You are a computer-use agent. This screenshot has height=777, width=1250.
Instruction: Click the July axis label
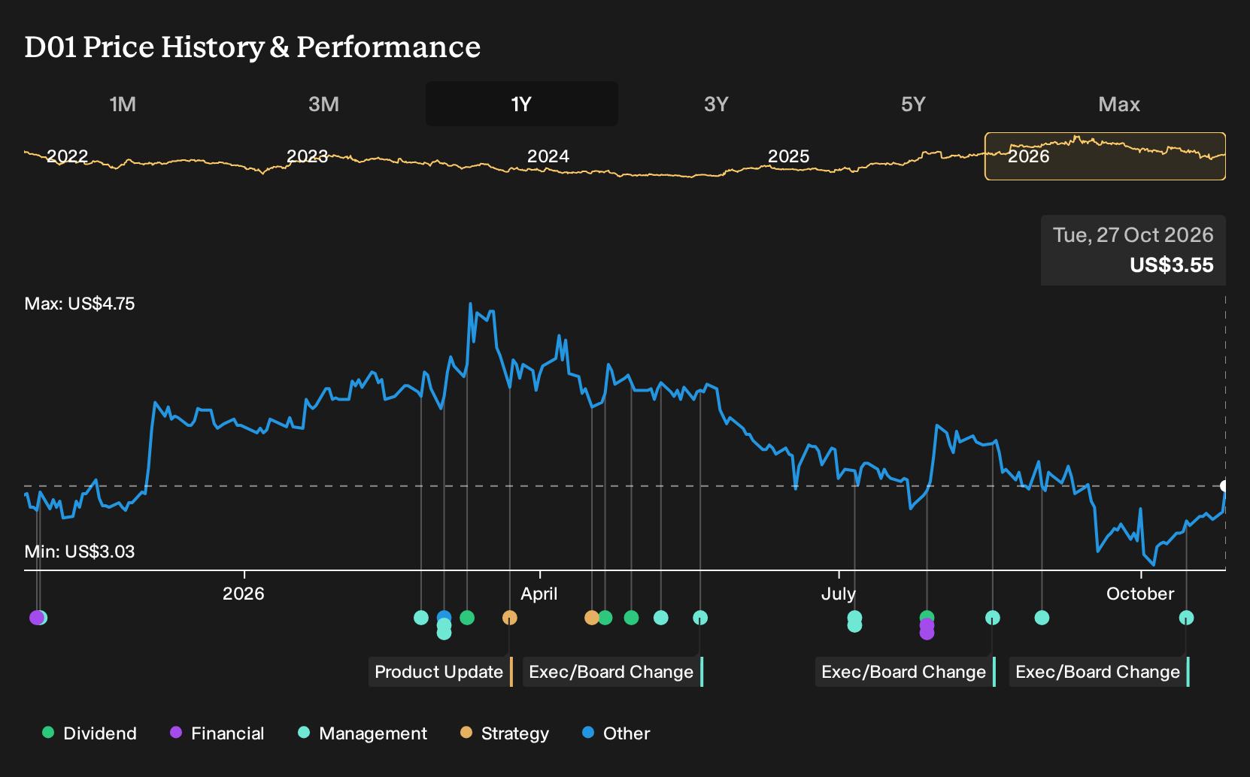(x=839, y=594)
